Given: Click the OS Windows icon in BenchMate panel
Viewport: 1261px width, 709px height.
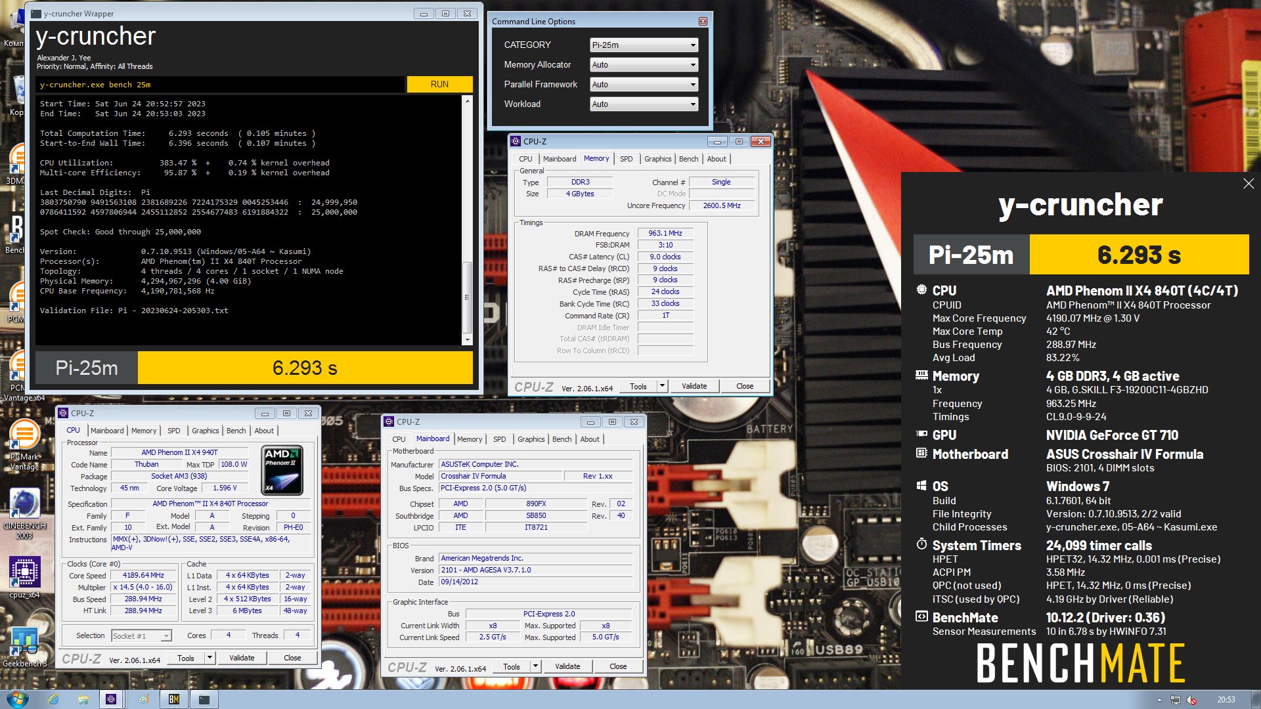Looking at the screenshot, I should coord(921,485).
